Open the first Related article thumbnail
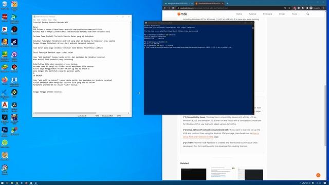Screen dimensions: 329x185 coord(193,174)
